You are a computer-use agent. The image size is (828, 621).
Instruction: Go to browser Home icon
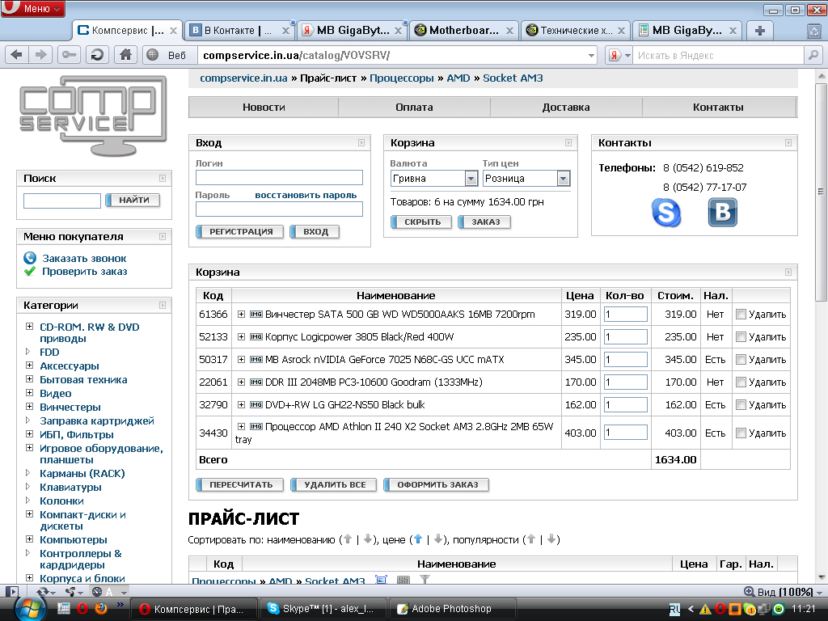(x=125, y=55)
